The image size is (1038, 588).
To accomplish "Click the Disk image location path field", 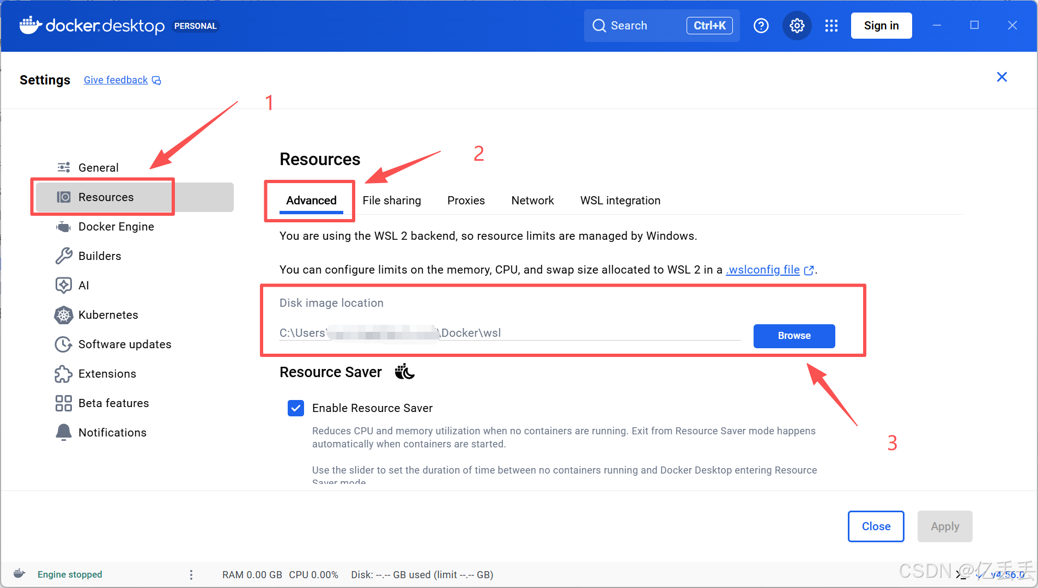I will pyautogui.click(x=509, y=333).
